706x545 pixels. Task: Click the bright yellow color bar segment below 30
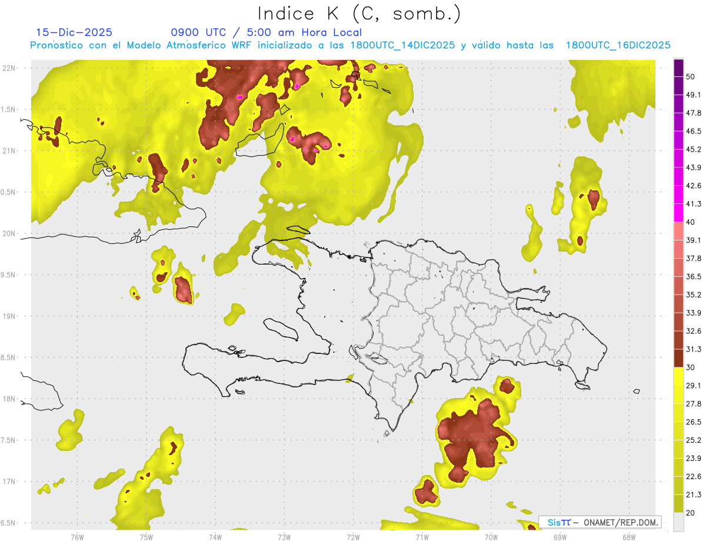click(x=678, y=377)
